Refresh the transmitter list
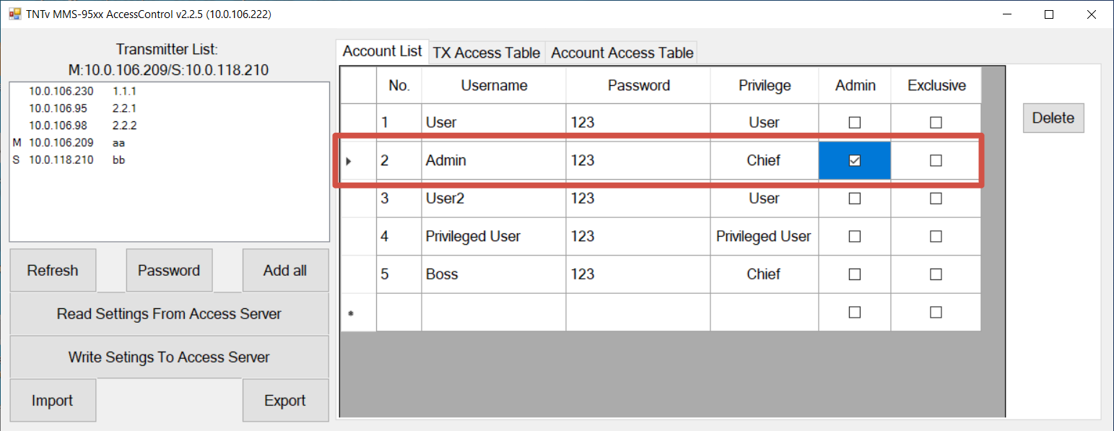Image resolution: width=1114 pixels, height=431 pixels. 53,271
